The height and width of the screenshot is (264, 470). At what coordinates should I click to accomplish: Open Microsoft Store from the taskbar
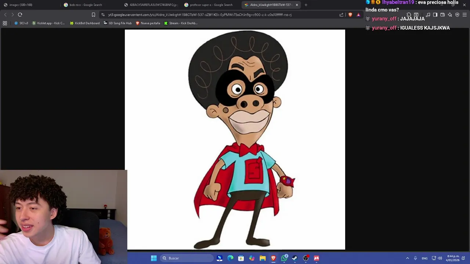coord(241,258)
